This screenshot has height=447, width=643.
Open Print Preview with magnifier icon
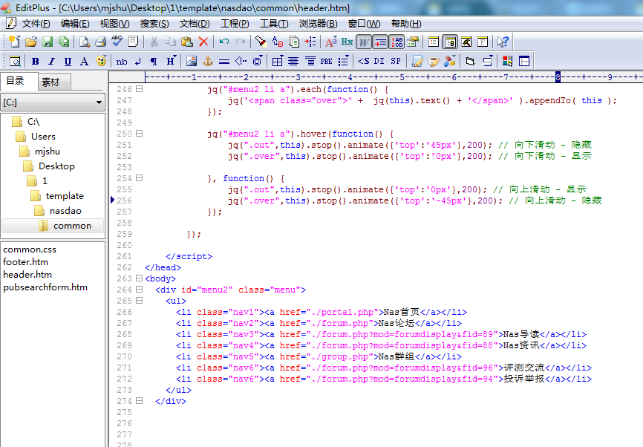85,42
